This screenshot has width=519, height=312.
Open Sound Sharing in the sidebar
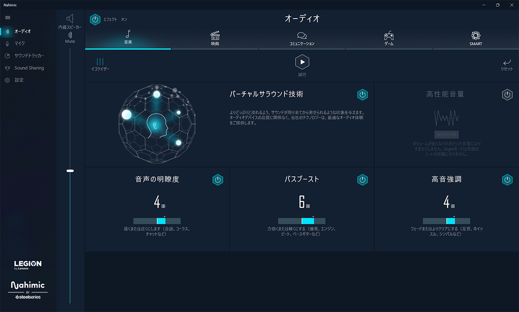tap(29, 68)
